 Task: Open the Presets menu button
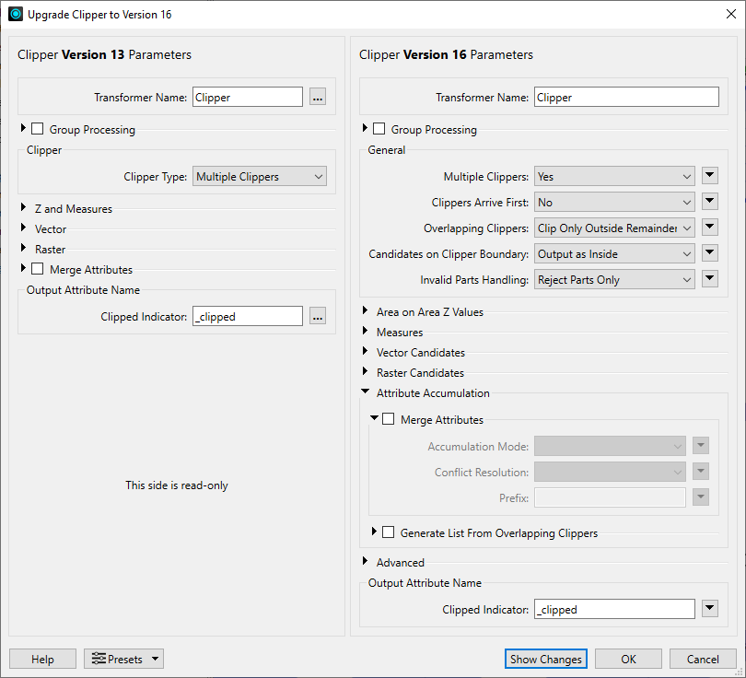point(123,659)
